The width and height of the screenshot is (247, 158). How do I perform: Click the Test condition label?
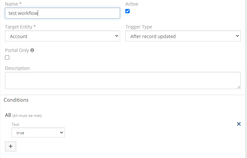pyautogui.click(x=15, y=125)
